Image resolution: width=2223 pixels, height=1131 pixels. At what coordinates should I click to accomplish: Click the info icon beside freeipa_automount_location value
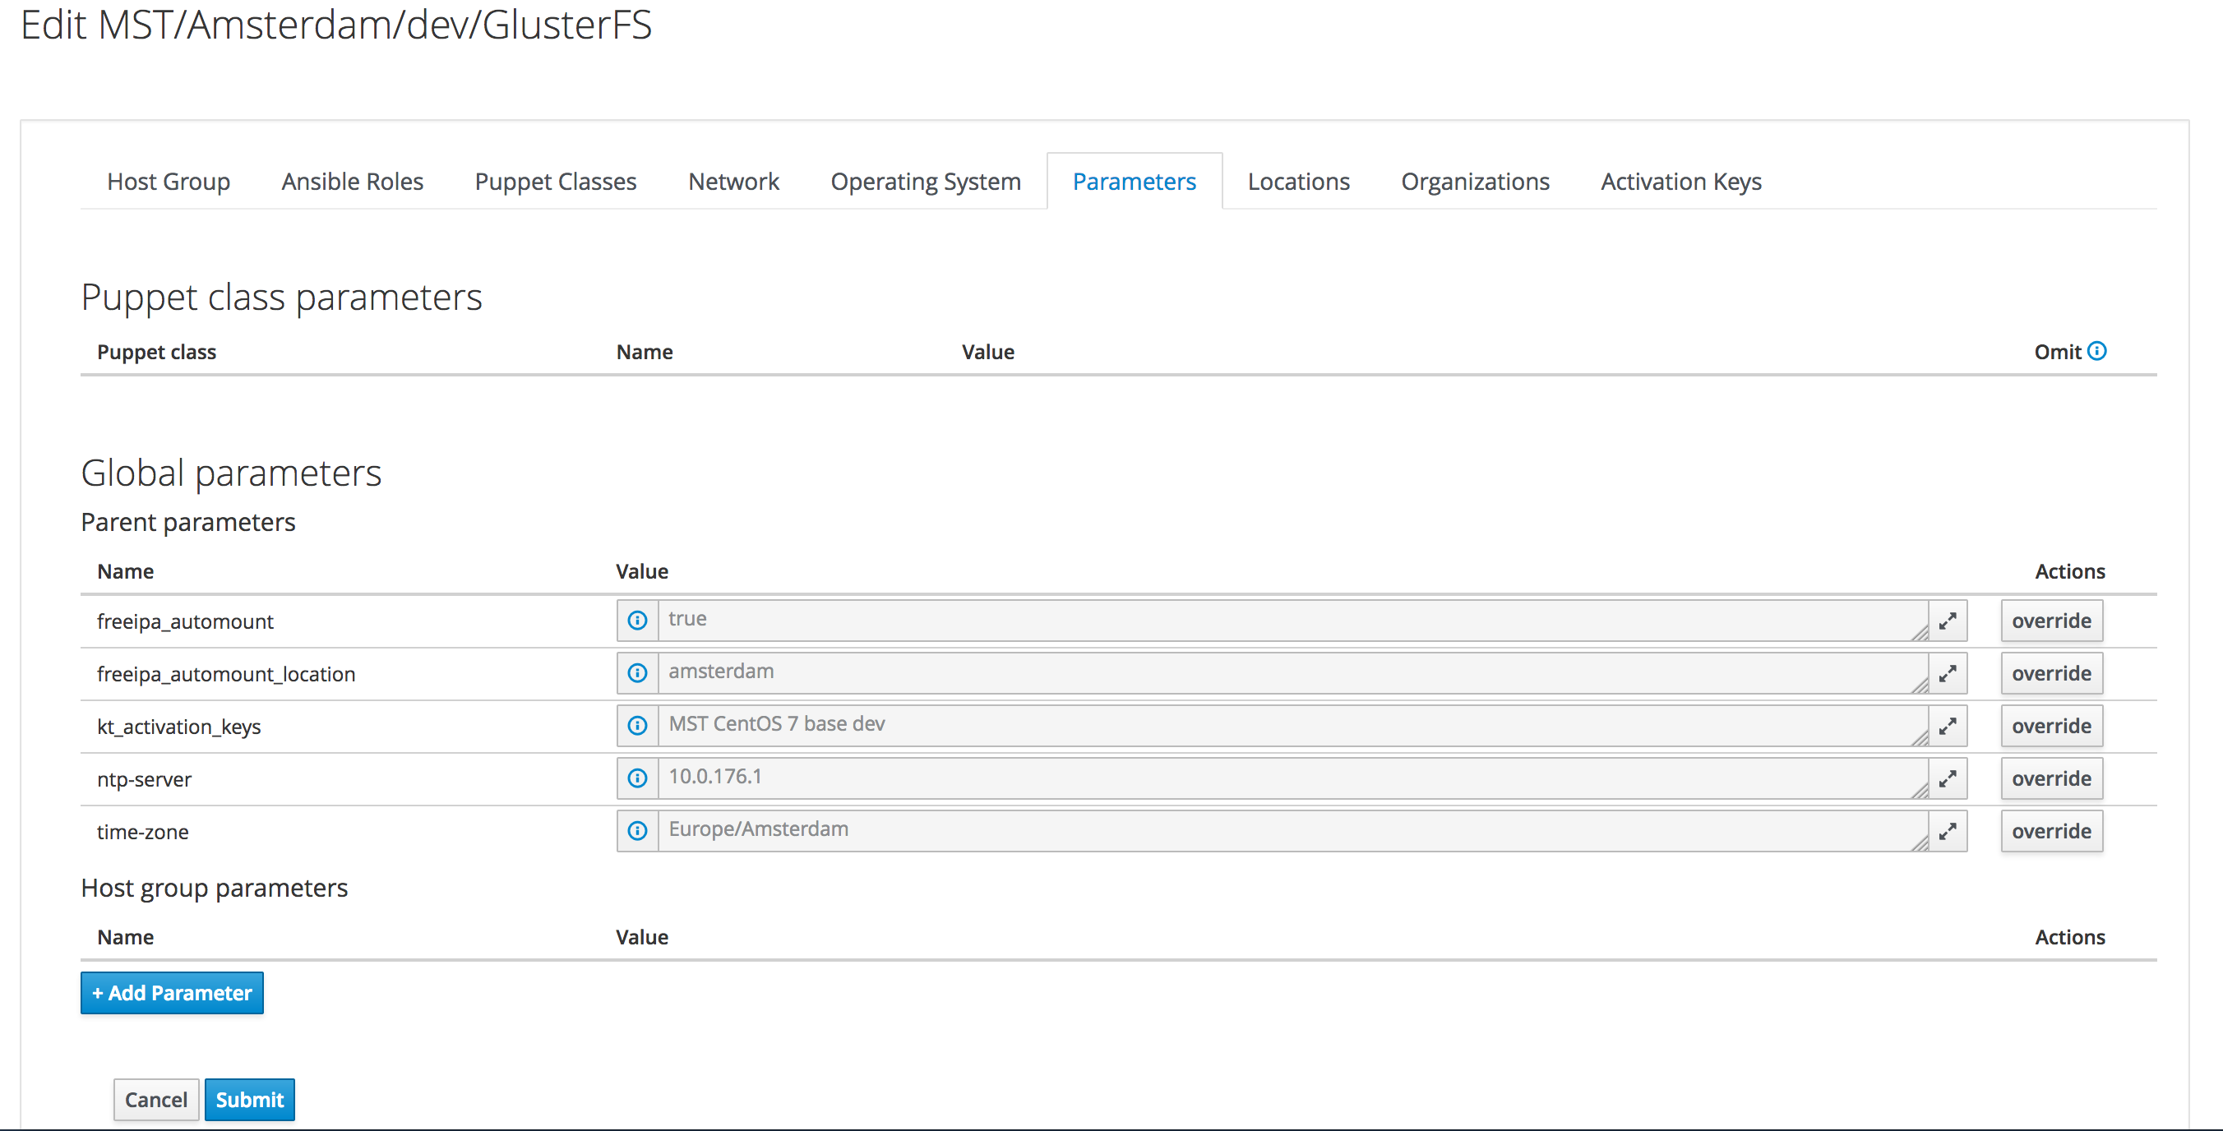pyautogui.click(x=637, y=673)
